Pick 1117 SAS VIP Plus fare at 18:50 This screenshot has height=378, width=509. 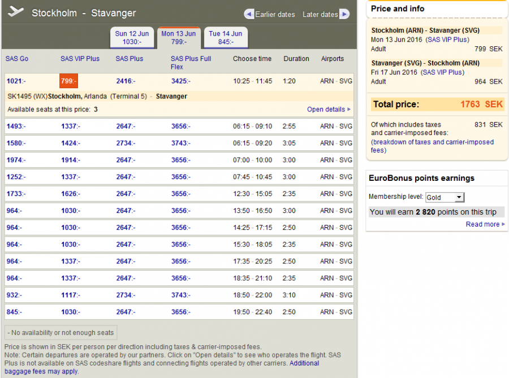[71, 295]
